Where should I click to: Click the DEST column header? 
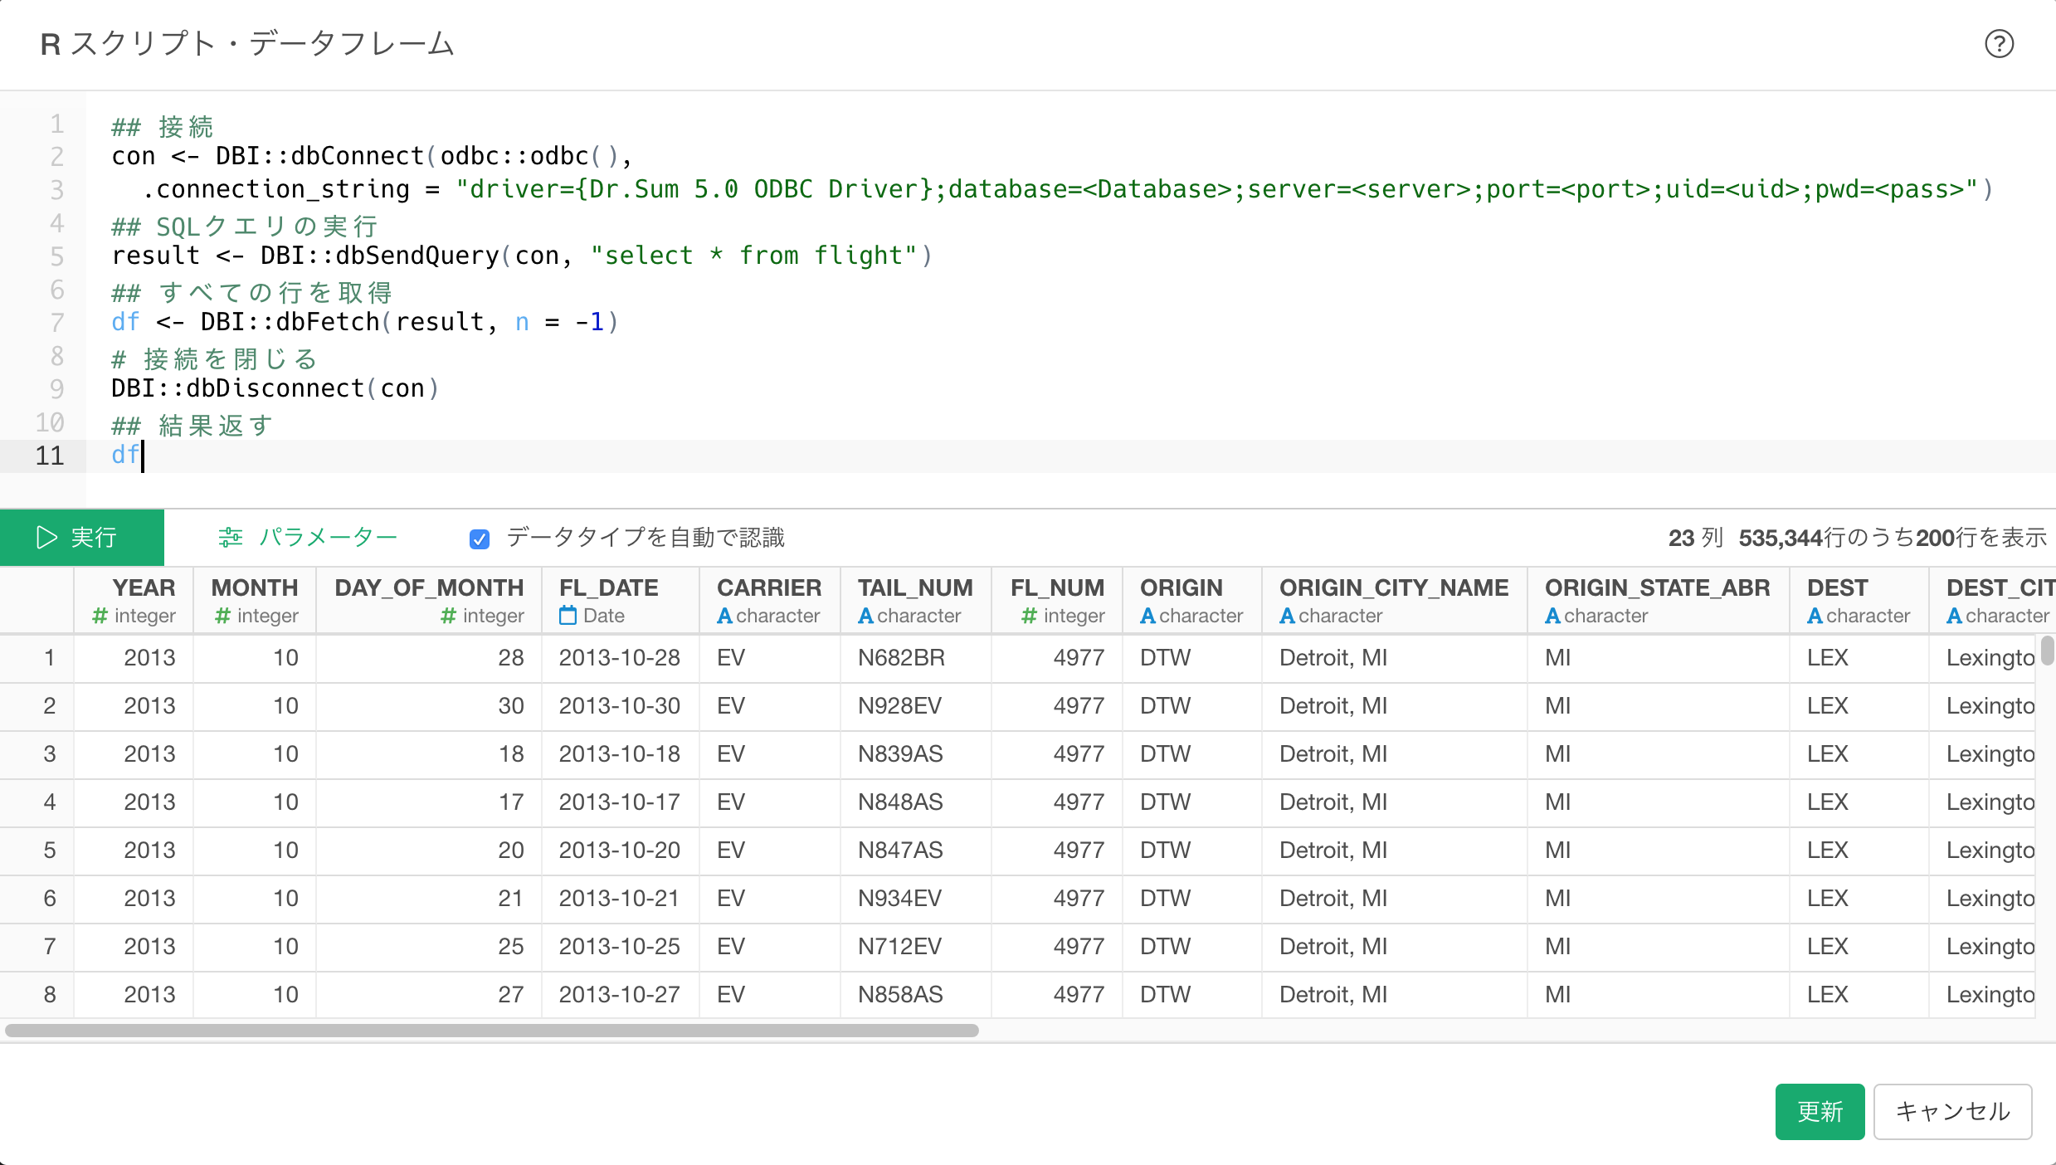click(1859, 601)
